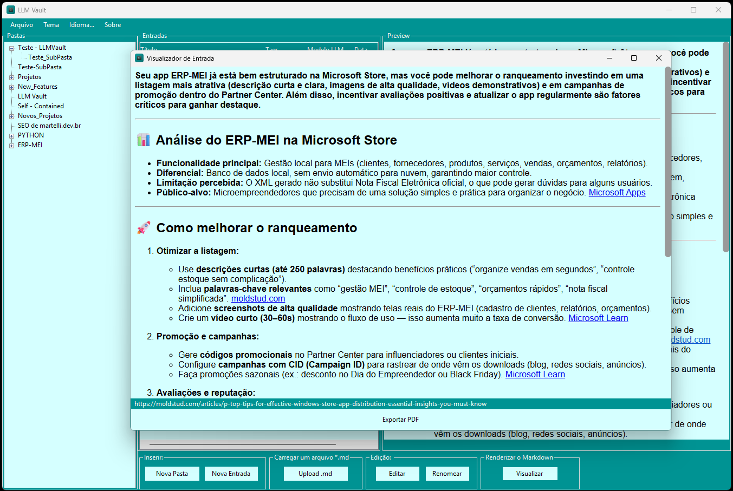Screen dimensions: 733x491
Task: Click the viewer dialog vertical scrollbar thumb
Action: [668, 161]
